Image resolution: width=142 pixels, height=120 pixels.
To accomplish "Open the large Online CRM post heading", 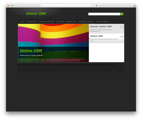I will tap(31, 50).
